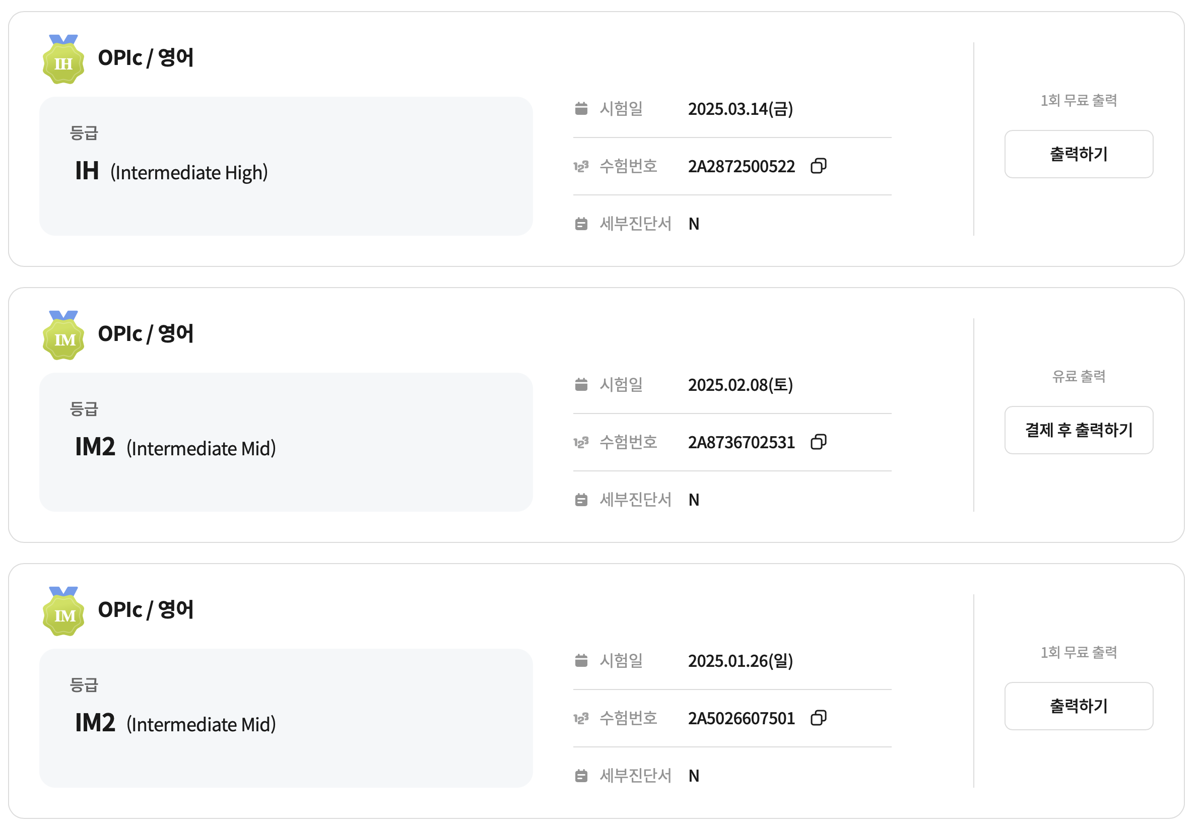Print the 2025.03.14 result with 출력하기
The width and height of the screenshot is (1201, 828).
[1079, 154]
